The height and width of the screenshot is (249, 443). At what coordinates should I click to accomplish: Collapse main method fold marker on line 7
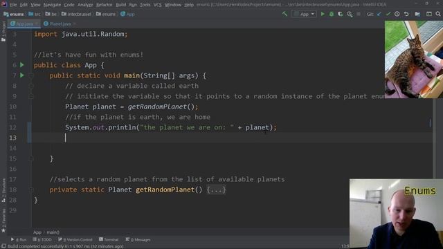pyautogui.click(x=31, y=75)
